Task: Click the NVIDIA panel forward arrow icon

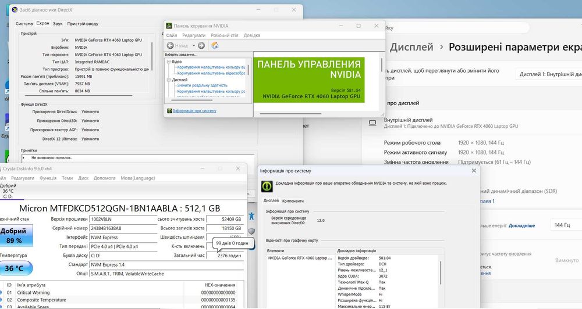Action: [x=201, y=45]
